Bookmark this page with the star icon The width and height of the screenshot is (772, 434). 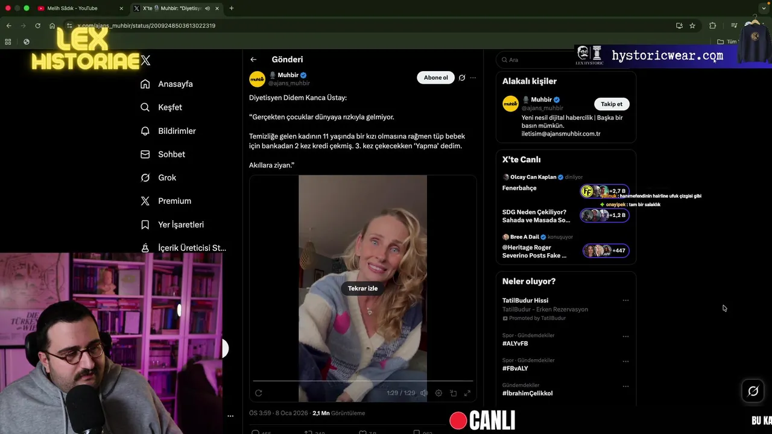692,26
